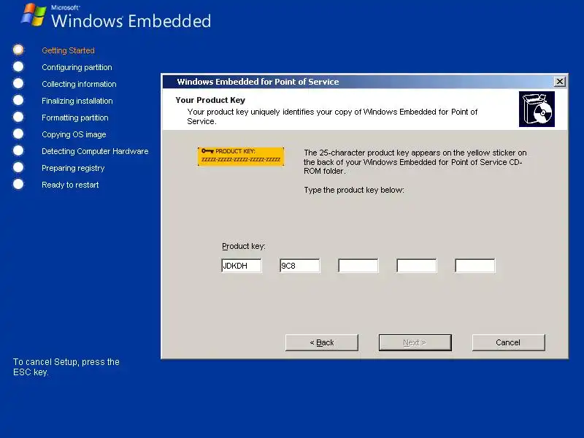Click the 'Ready to restart' step label
The width and height of the screenshot is (584, 438).
coord(70,185)
